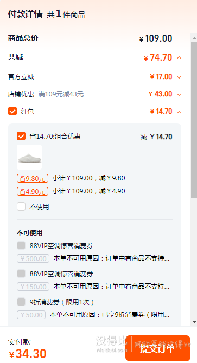197x363 pixels.
Task: Collapse the 红包 section chevron
Action: [x=179, y=112]
